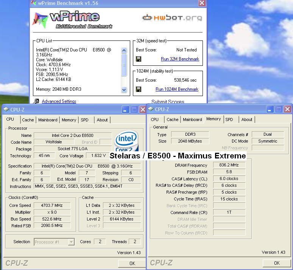293x270 pixels.
Task: Click the DRAM Frequency 836.2 MHz field
Action: click(x=229, y=165)
